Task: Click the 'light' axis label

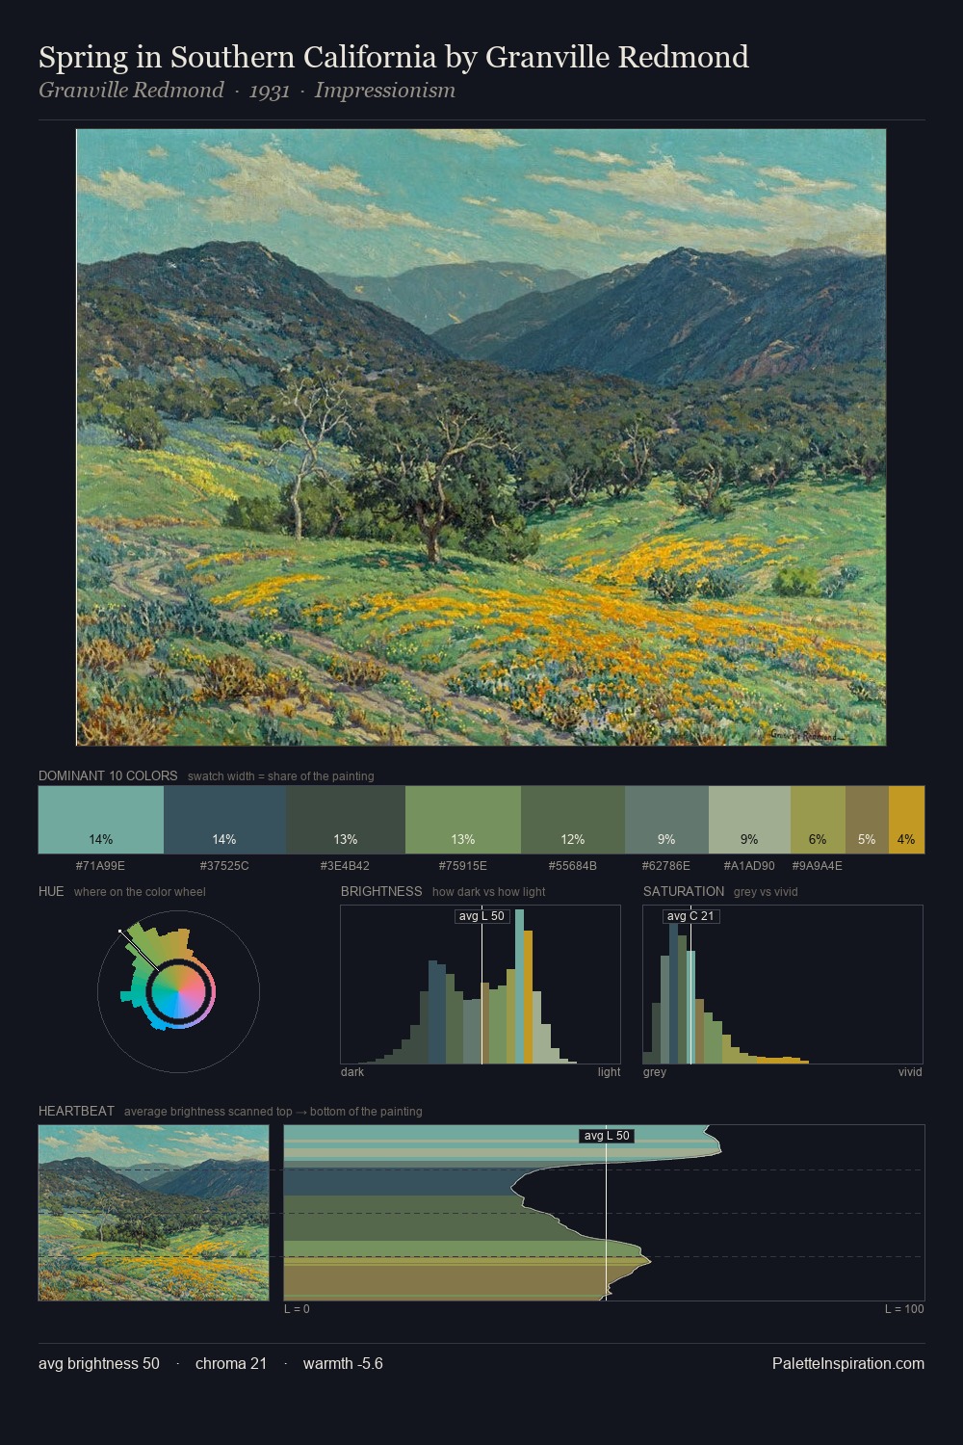Action: pos(610,1072)
